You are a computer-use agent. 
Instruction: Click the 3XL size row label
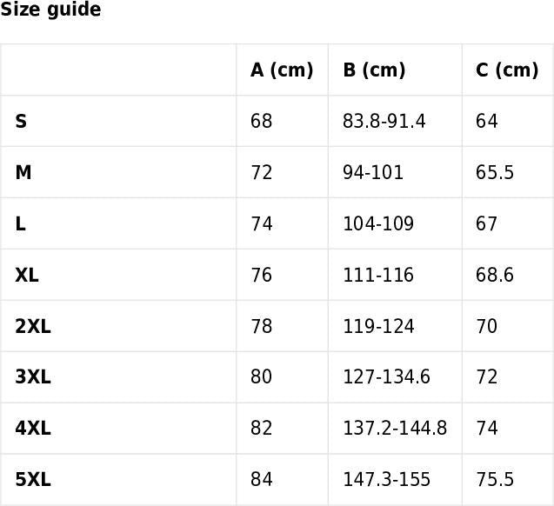pyautogui.click(x=33, y=377)
